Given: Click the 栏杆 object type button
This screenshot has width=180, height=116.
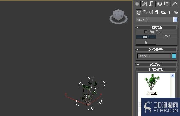Looking at the screenshot, I should click(167, 37).
